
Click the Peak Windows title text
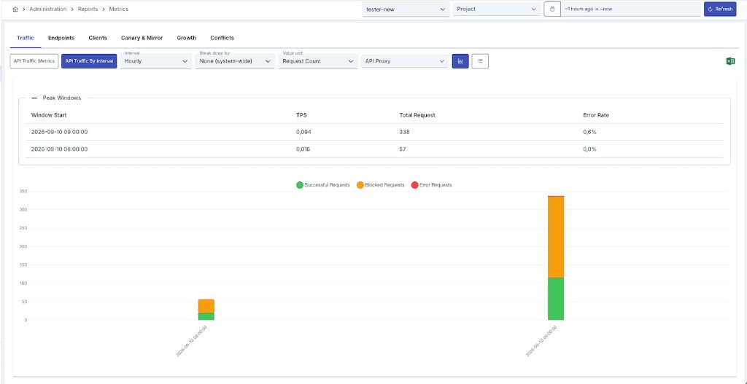click(62, 98)
